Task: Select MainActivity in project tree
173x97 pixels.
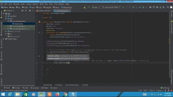Action: point(19,24)
